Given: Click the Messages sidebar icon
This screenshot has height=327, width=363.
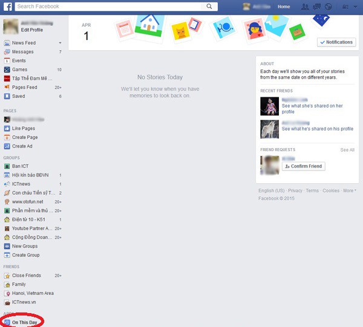Looking at the screenshot, I should coord(7,52).
